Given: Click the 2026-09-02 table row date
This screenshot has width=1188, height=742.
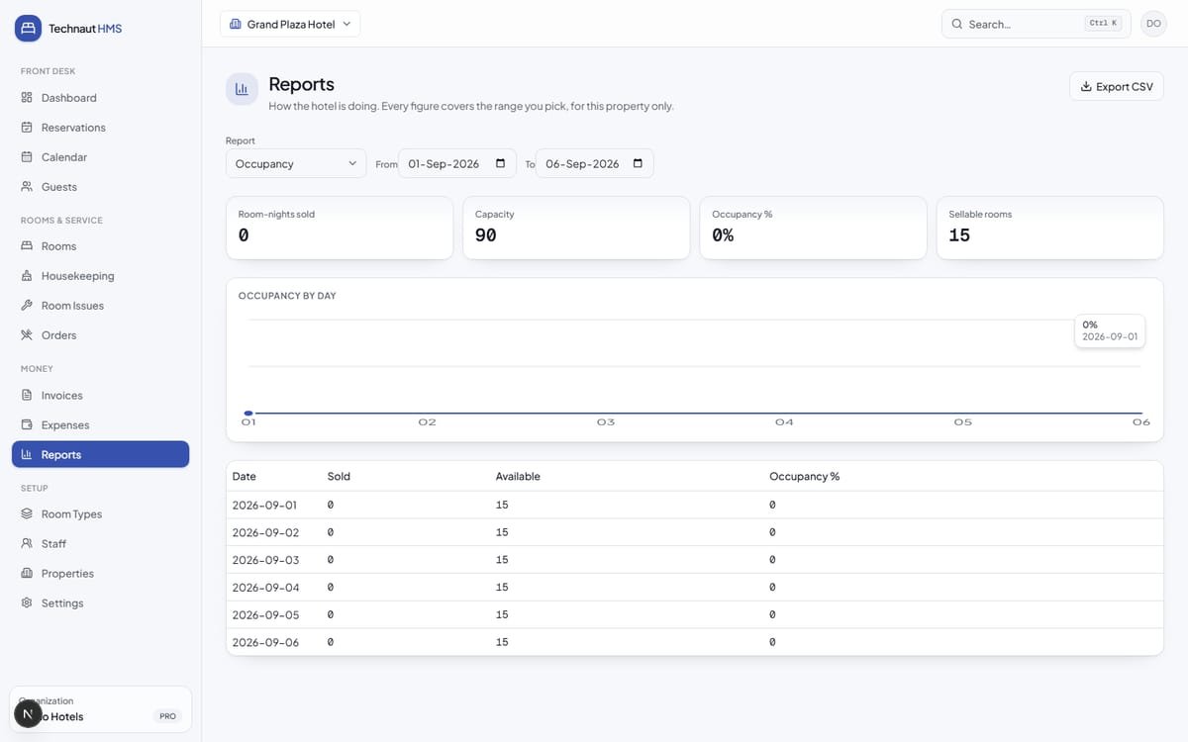Looking at the screenshot, I should point(265,532).
